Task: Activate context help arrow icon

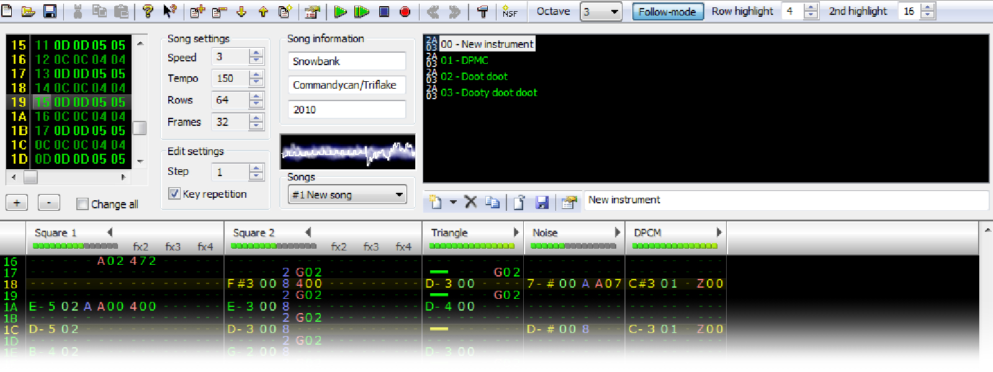Action: (x=169, y=11)
